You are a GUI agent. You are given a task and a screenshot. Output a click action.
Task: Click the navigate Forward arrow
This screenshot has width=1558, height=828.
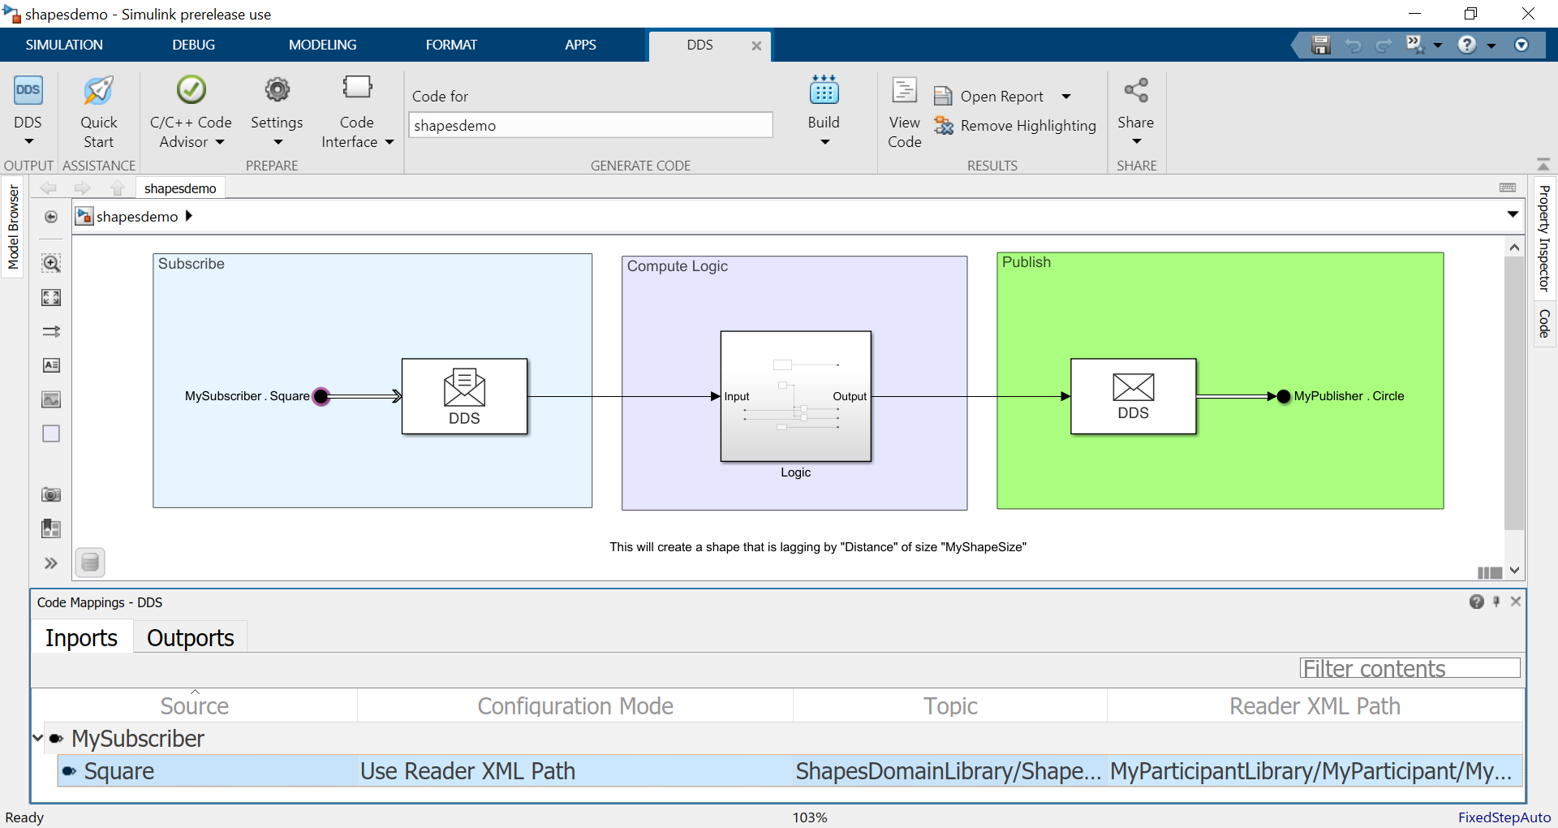coord(82,188)
